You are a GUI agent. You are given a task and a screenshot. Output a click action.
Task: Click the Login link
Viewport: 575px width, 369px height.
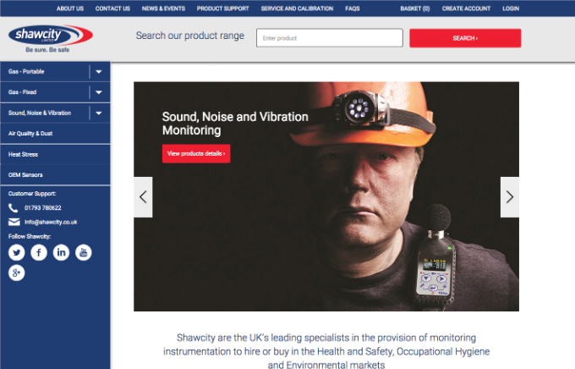(511, 8)
